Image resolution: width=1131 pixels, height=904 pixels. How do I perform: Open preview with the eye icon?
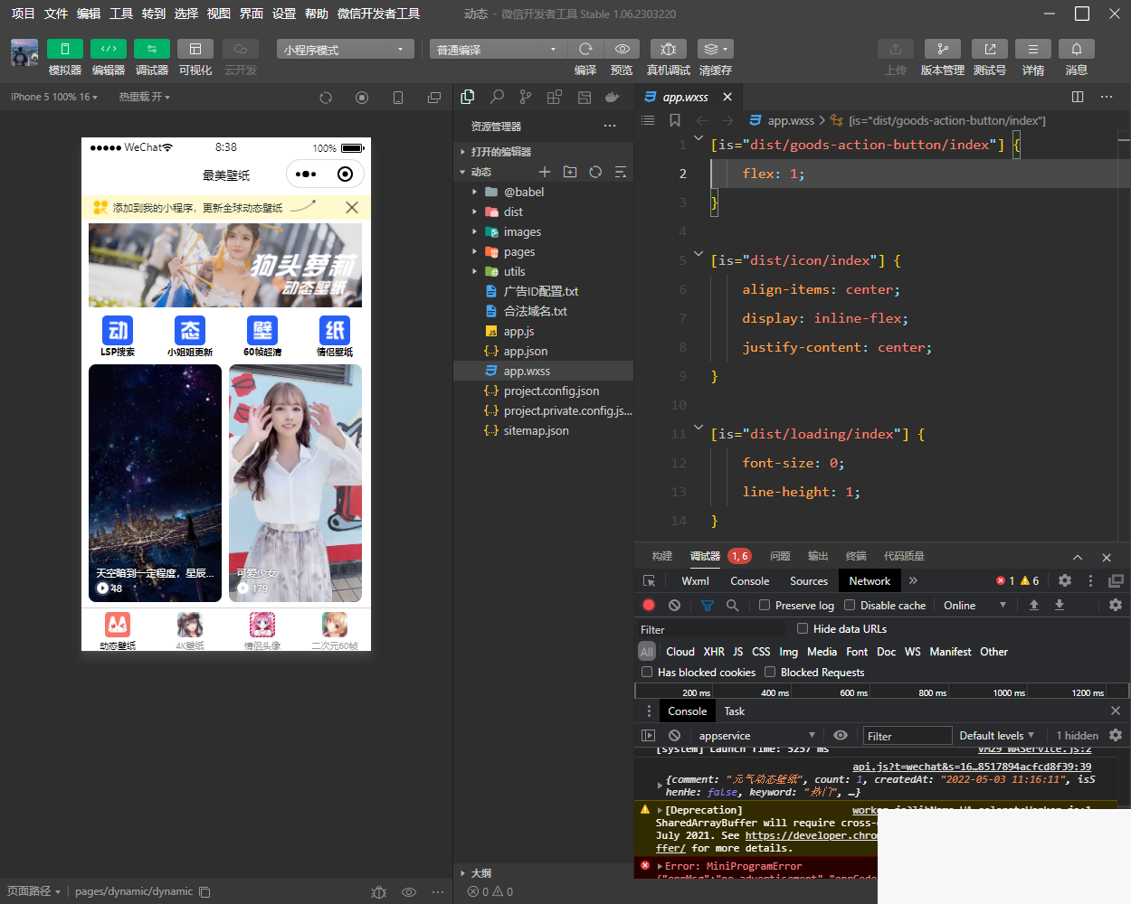pos(622,49)
